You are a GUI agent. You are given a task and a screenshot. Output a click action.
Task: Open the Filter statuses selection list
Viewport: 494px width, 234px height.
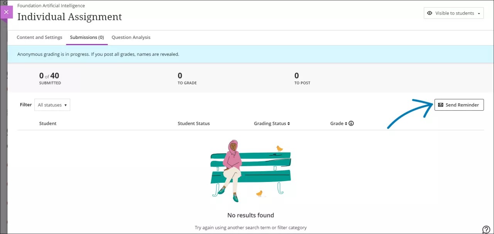[x=52, y=104]
